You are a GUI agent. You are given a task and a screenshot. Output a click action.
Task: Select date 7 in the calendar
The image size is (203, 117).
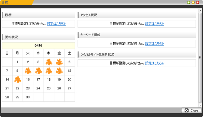[x=7, y=71]
